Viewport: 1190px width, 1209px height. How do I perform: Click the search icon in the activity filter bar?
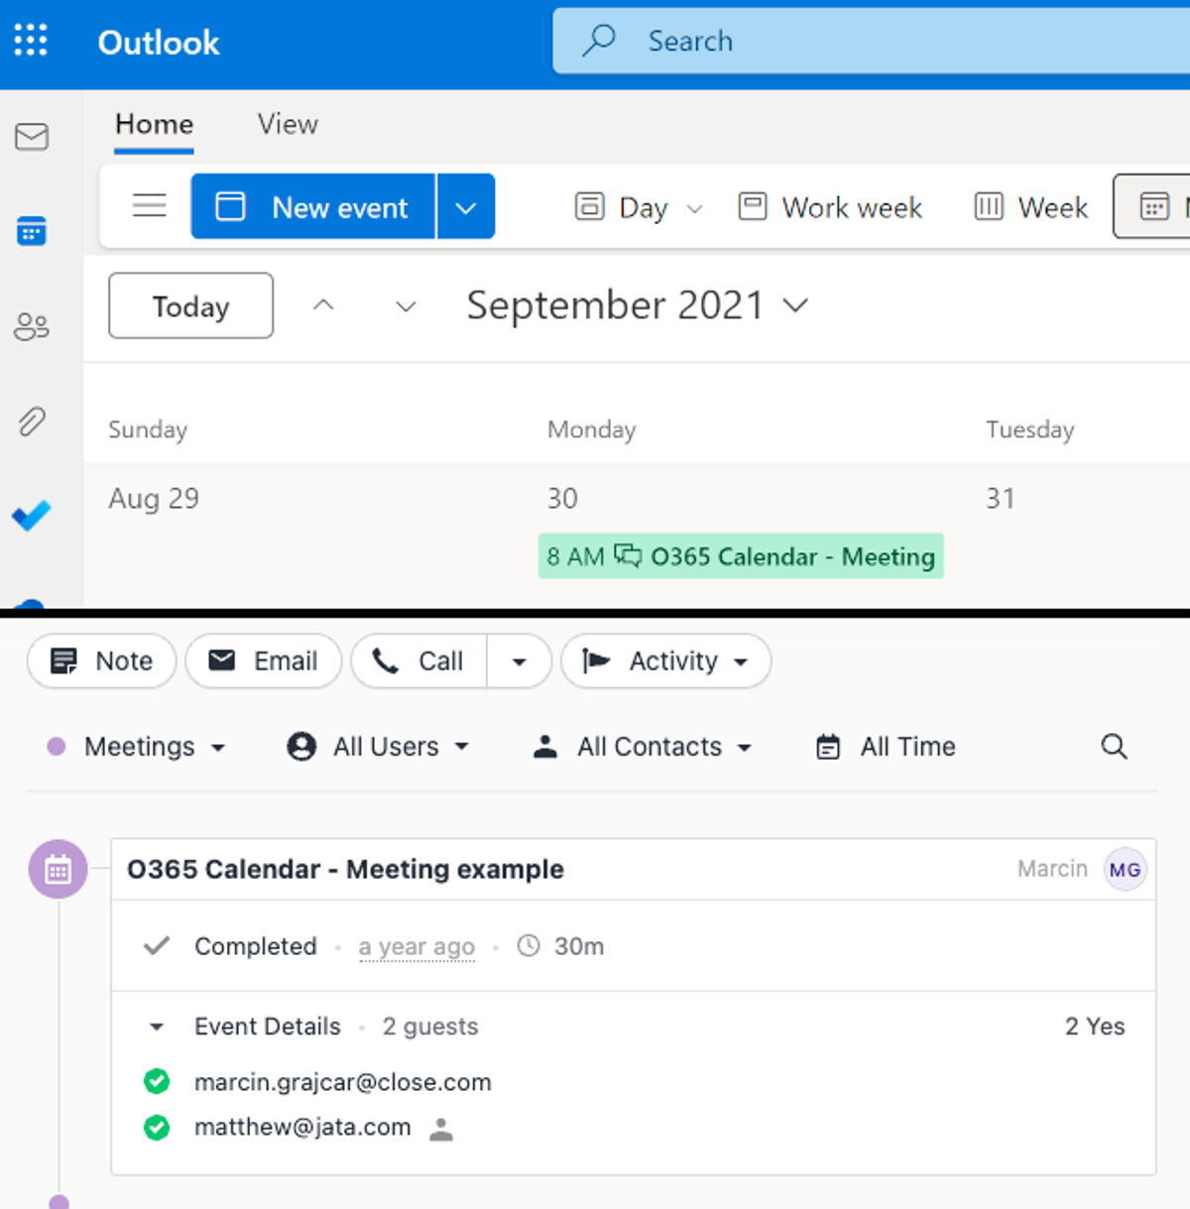1115,747
